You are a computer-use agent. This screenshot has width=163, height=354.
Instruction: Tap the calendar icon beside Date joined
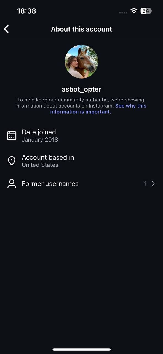[12, 136]
